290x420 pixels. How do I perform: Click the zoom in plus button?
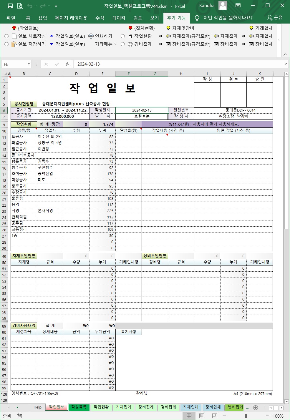click(x=267, y=416)
